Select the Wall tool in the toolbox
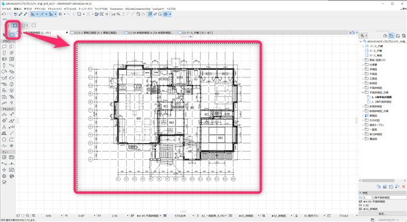Image resolution: width=407 pixels, height=222 pixels. click(x=4, y=46)
